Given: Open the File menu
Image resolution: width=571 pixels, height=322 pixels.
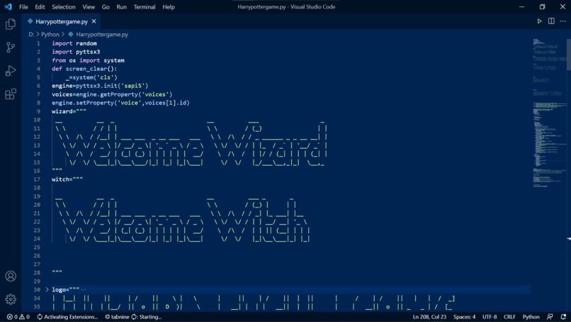Looking at the screenshot, I should (x=23, y=6).
